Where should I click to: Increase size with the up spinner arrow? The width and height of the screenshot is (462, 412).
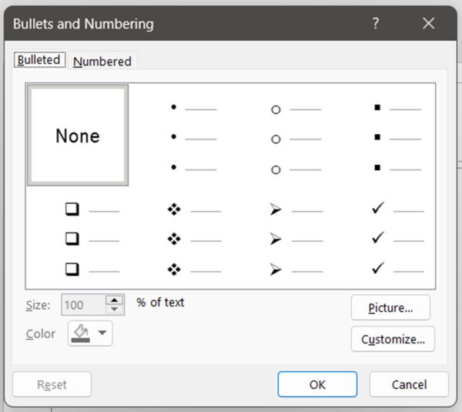(115, 300)
